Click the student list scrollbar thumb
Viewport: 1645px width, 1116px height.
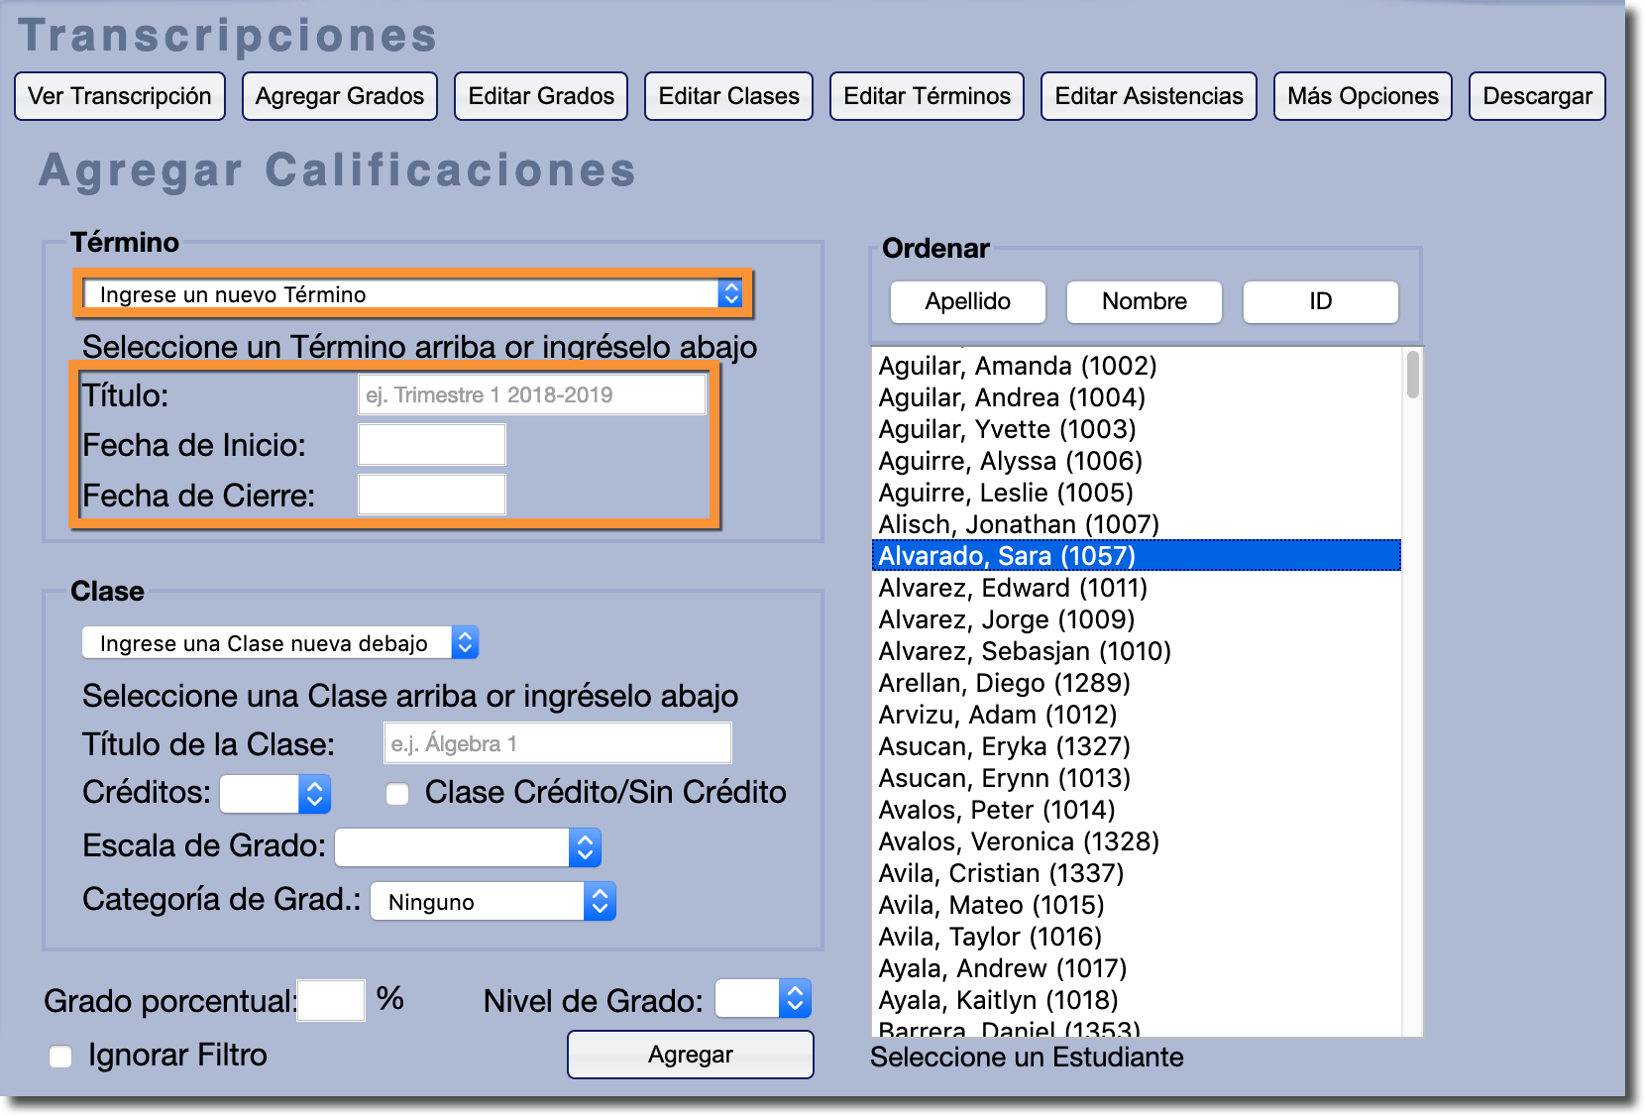tap(1413, 375)
